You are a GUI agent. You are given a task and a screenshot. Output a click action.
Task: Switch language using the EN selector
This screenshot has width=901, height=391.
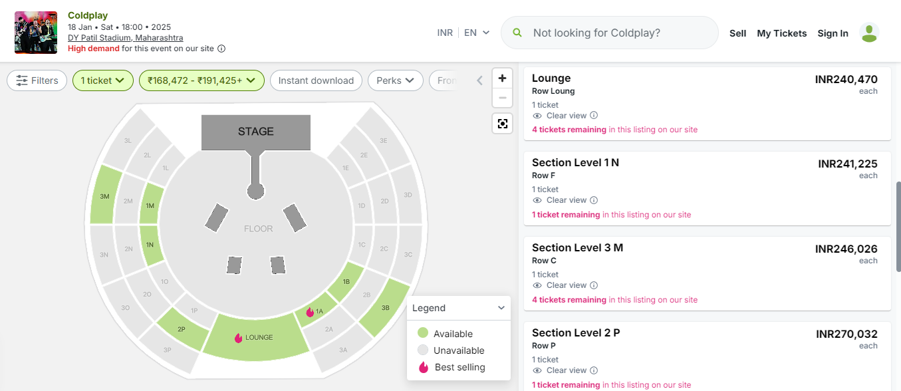click(476, 31)
